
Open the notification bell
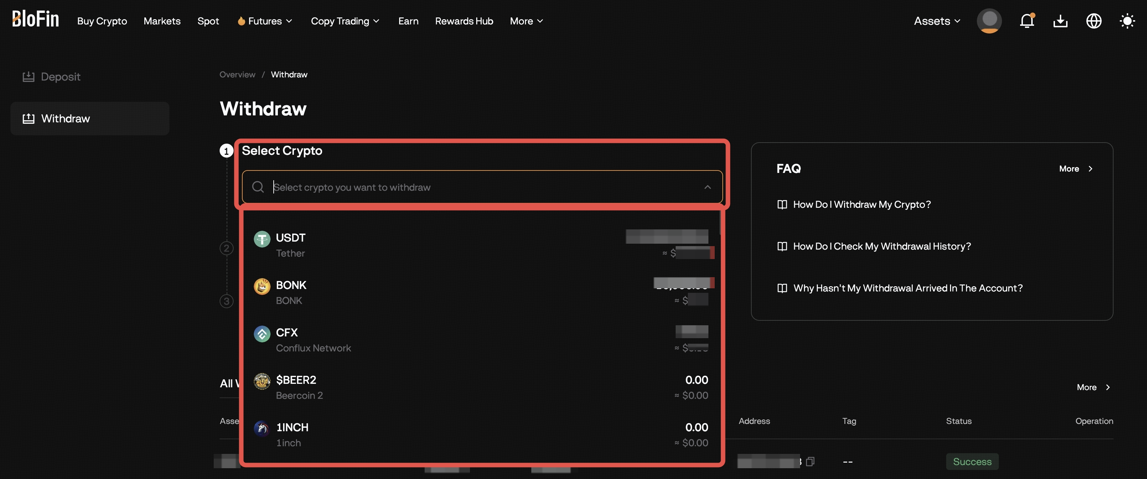tap(1026, 21)
